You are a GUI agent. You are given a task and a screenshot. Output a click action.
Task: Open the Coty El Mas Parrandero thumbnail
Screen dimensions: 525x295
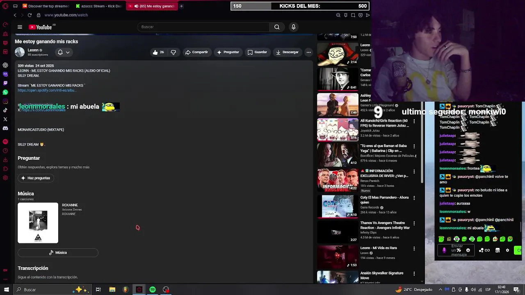point(338,206)
